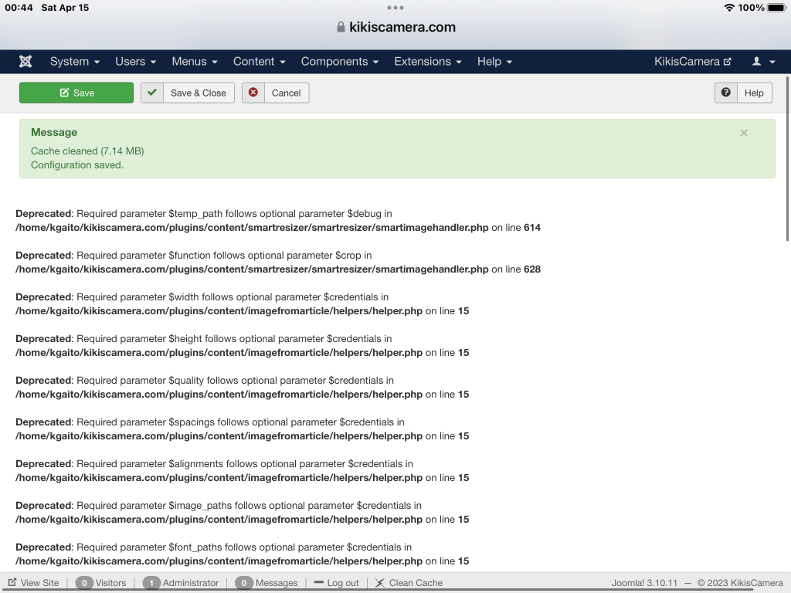Click the Messages count badge

[x=244, y=583]
